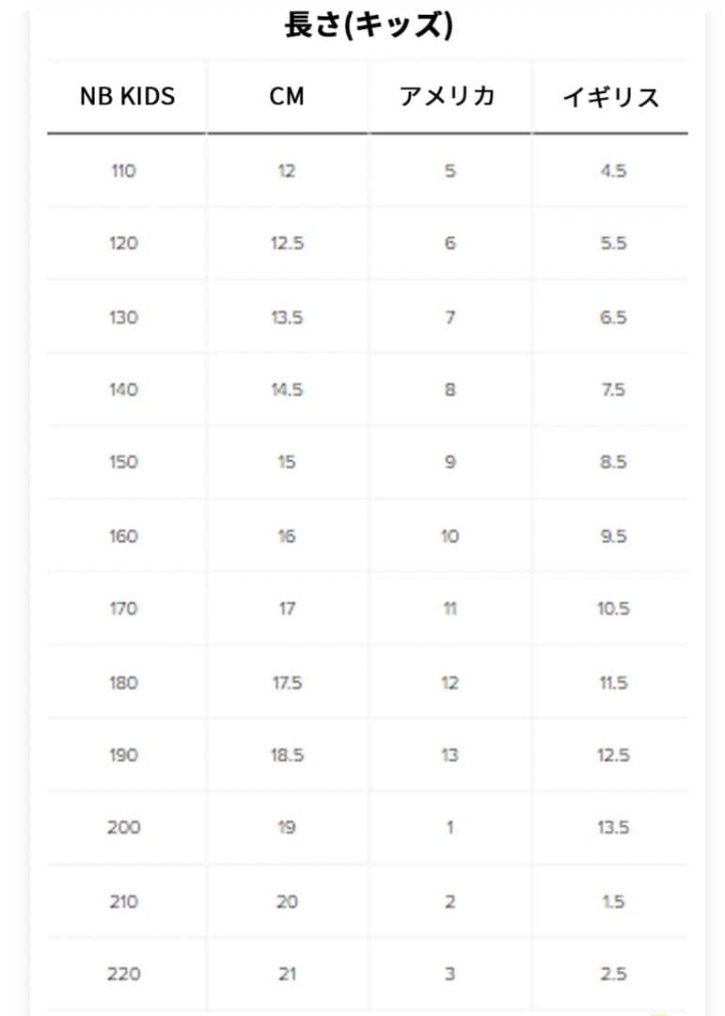The height and width of the screenshot is (1016, 725).
Task: Select the NB KIDS 220 size cell
Action: (123, 974)
